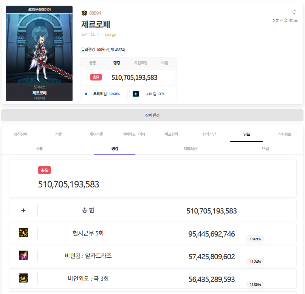Open the 장착장비 tab

tap(20, 134)
